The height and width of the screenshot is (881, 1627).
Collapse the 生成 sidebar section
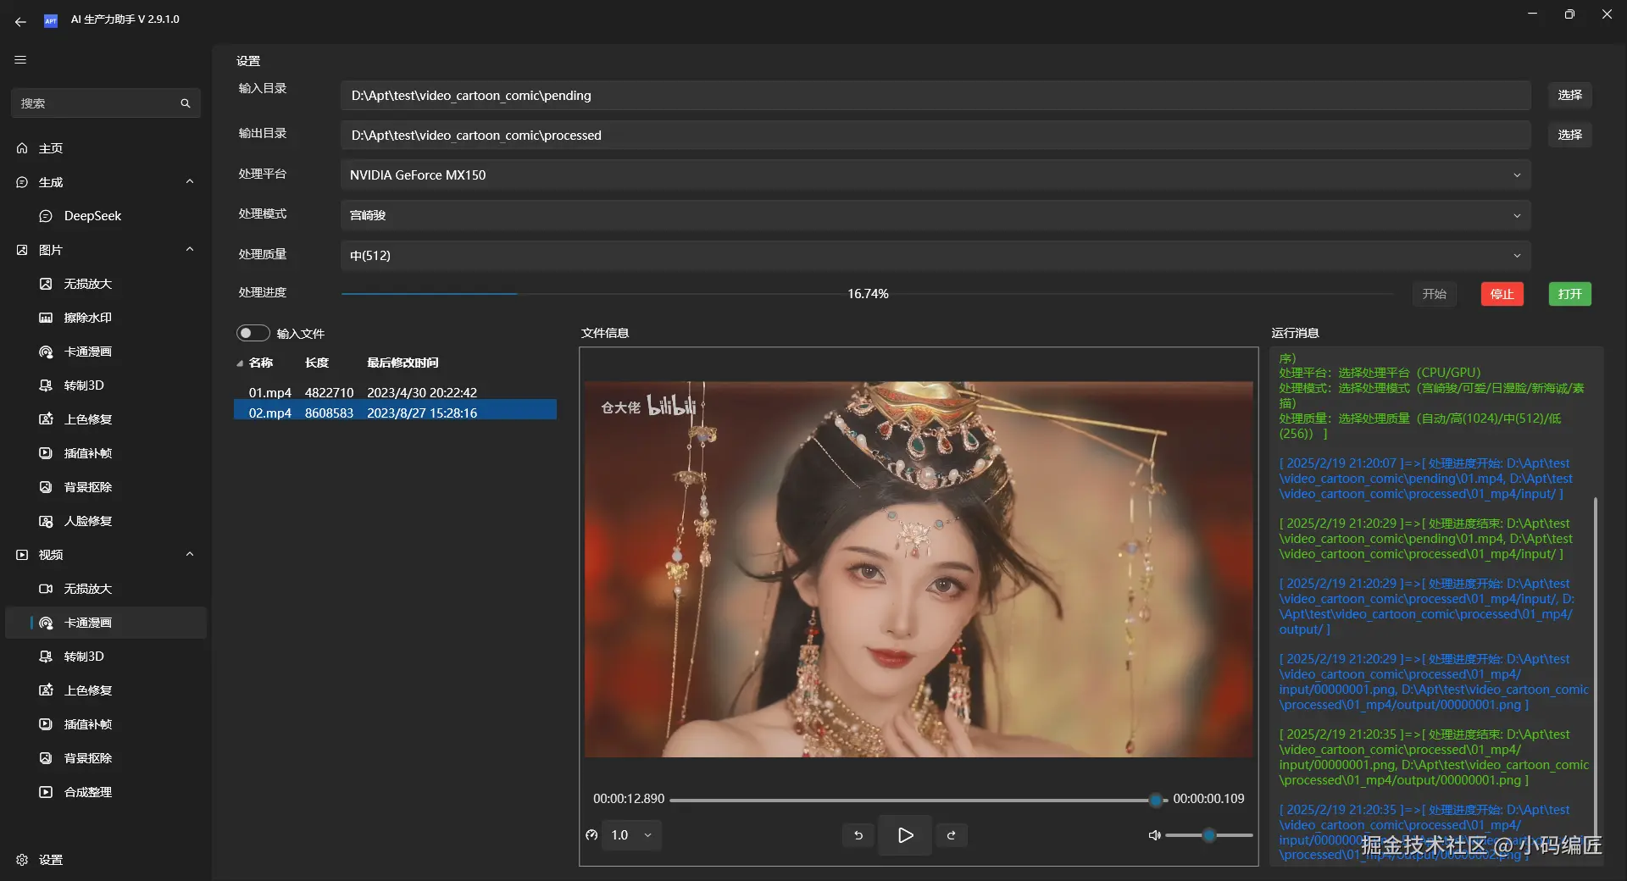pos(190,182)
